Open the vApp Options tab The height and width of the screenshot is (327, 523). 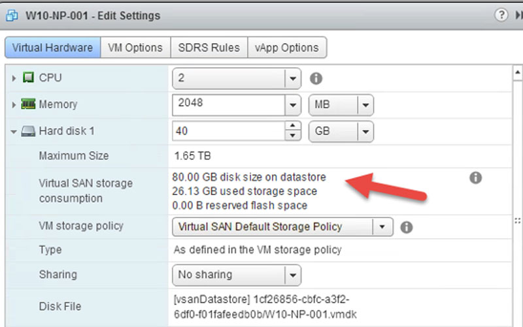(x=288, y=48)
